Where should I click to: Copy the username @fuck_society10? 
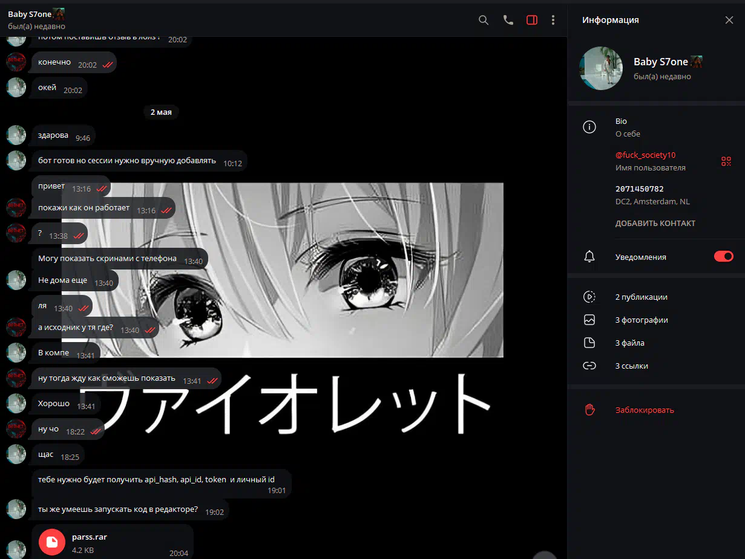click(645, 155)
